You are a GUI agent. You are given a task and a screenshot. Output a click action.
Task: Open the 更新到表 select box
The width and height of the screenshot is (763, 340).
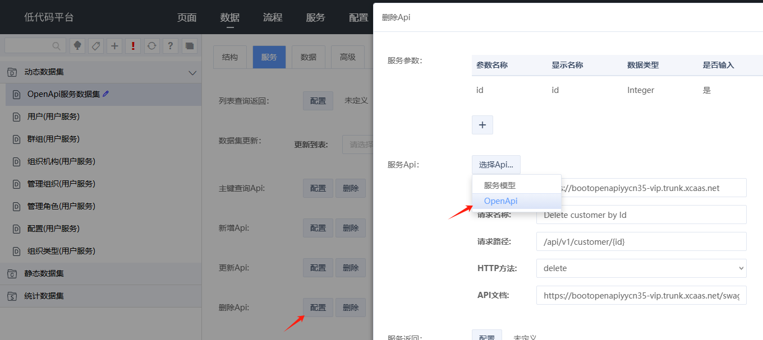[x=357, y=145]
